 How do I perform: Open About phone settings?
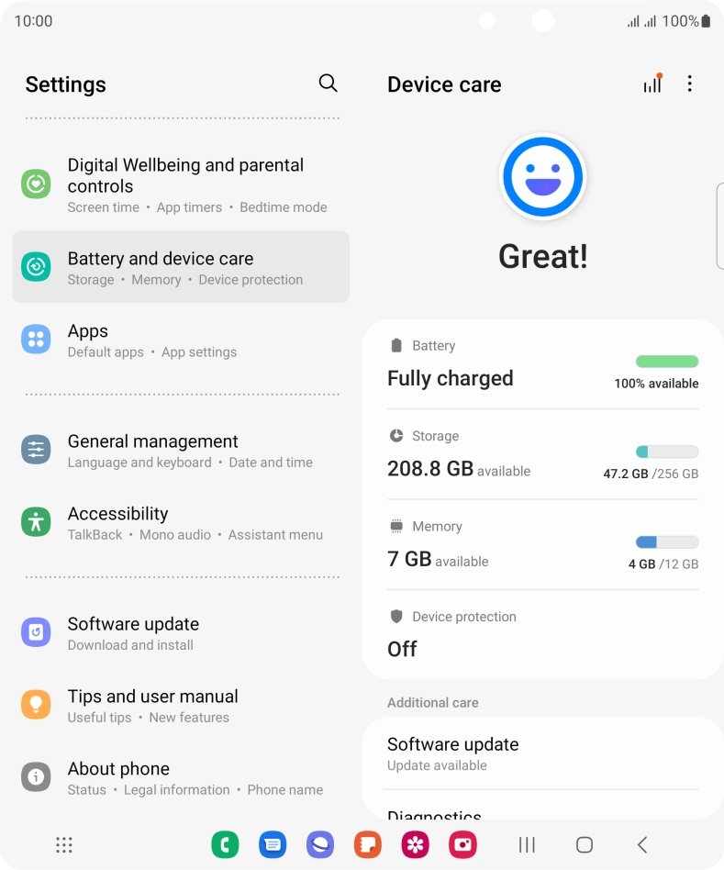click(x=181, y=778)
